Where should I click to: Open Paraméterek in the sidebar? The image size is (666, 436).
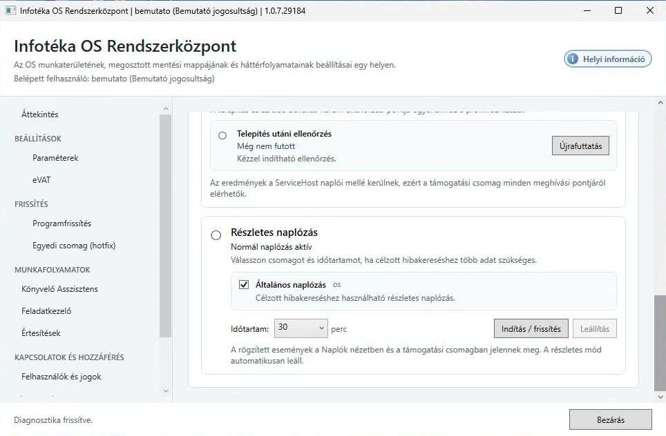pos(55,158)
